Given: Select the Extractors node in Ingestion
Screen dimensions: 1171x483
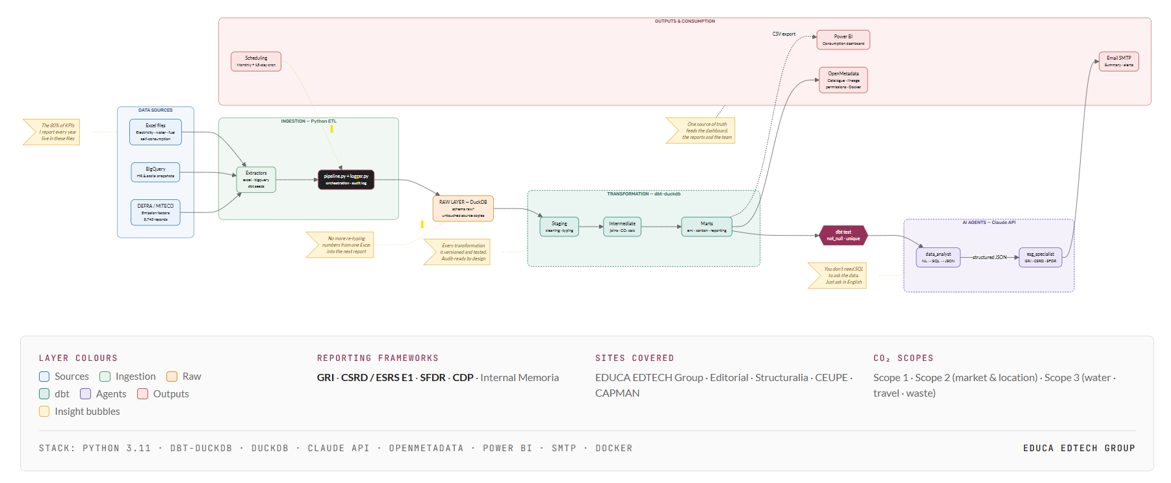Looking at the screenshot, I should [x=256, y=180].
